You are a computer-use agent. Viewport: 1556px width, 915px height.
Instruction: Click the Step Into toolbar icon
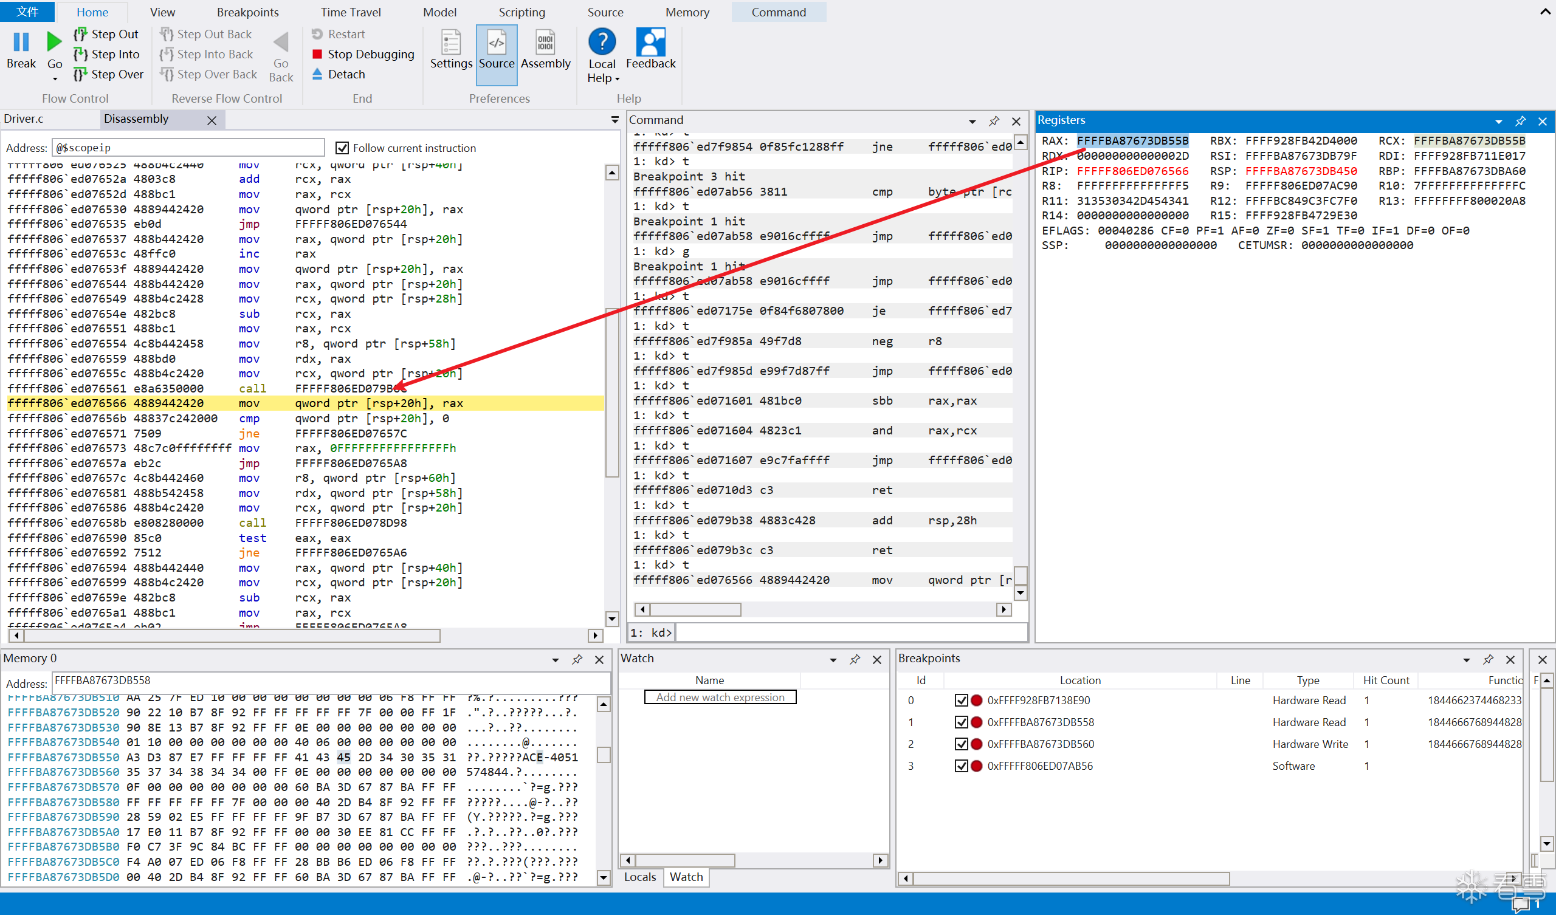tap(80, 54)
